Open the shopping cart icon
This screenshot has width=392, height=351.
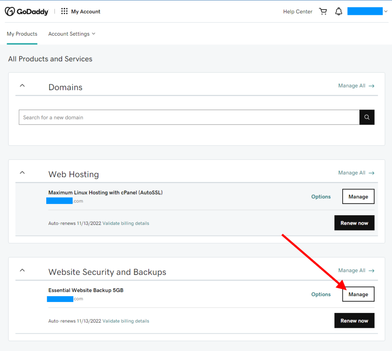[x=323, y=11]
